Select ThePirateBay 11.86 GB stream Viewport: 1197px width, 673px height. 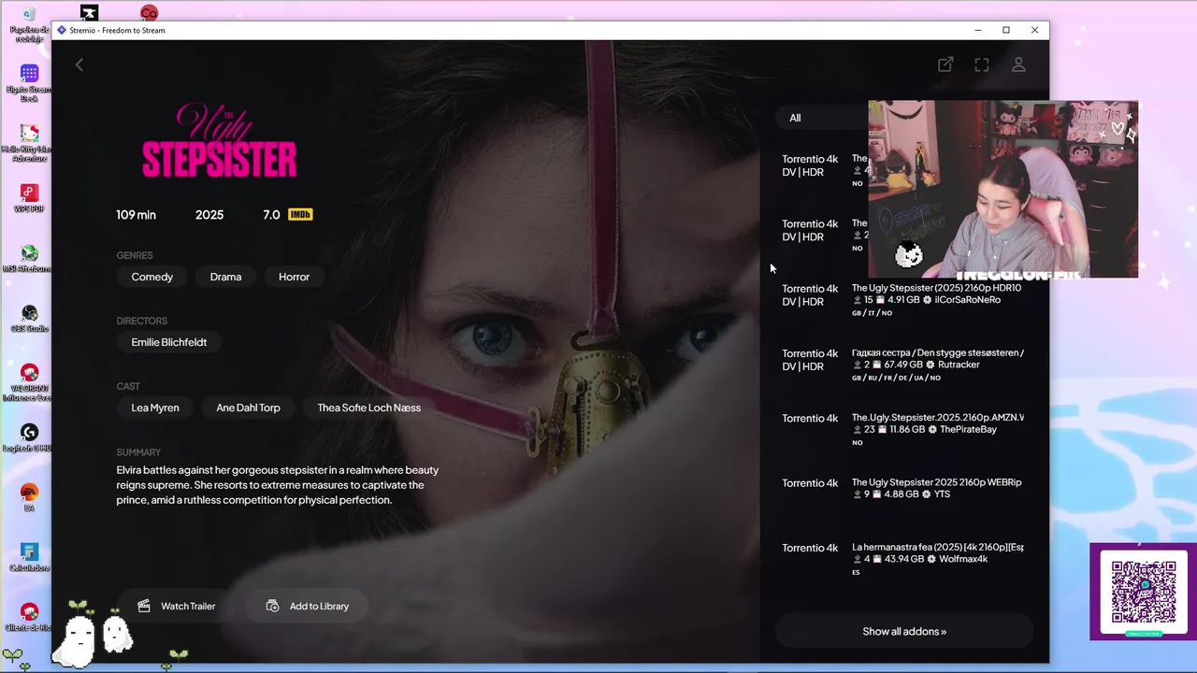(x=903, y=430)
